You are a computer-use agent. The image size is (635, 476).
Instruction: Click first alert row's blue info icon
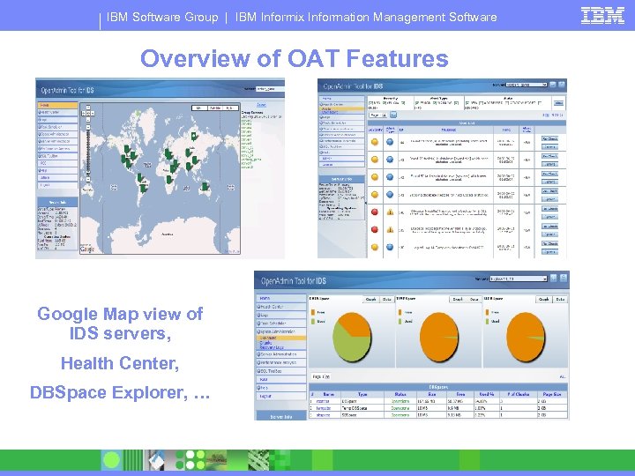(390, 142)
